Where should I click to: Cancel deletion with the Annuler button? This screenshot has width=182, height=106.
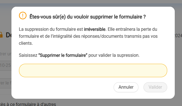pyautogui.click(x=126, y=87)
